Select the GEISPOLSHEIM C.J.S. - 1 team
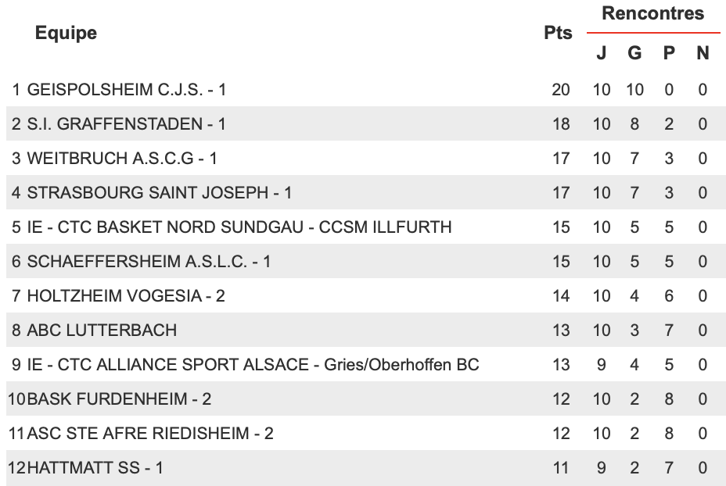The height and width of the screenshot is (486, 726). tap(127, 89)
